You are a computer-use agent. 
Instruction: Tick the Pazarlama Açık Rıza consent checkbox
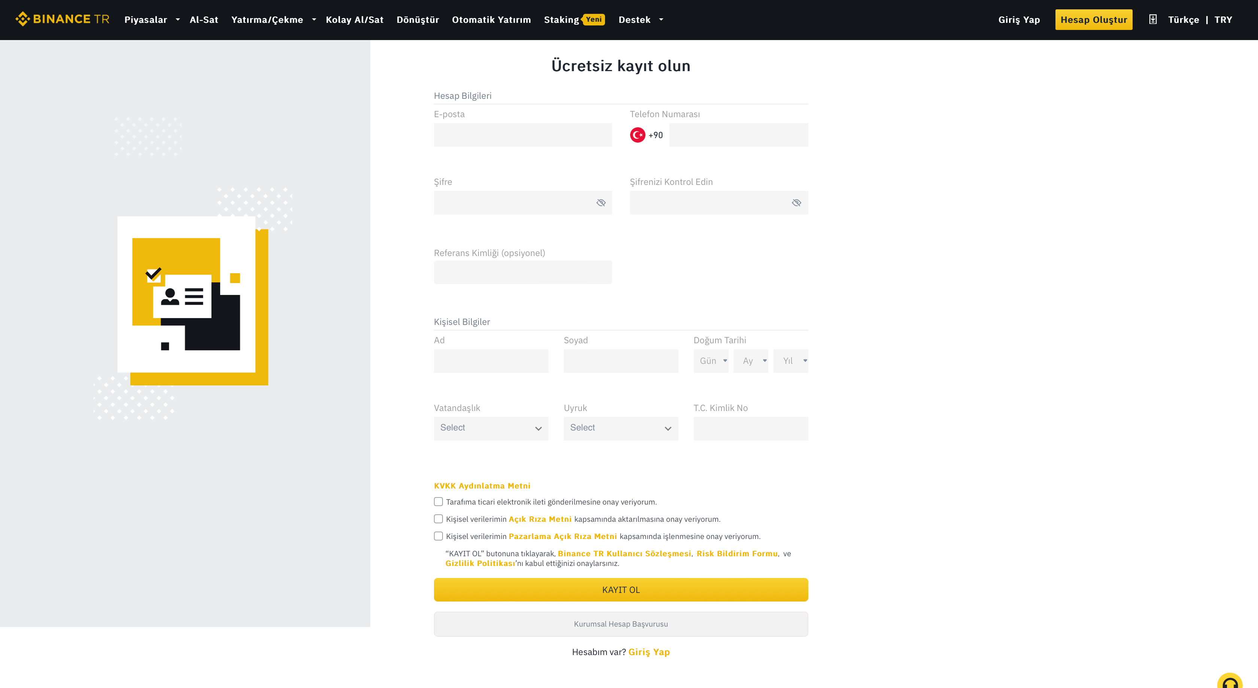(438, 536)
